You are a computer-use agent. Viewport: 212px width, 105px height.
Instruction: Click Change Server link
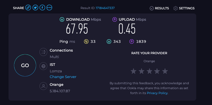click(63, 77)
